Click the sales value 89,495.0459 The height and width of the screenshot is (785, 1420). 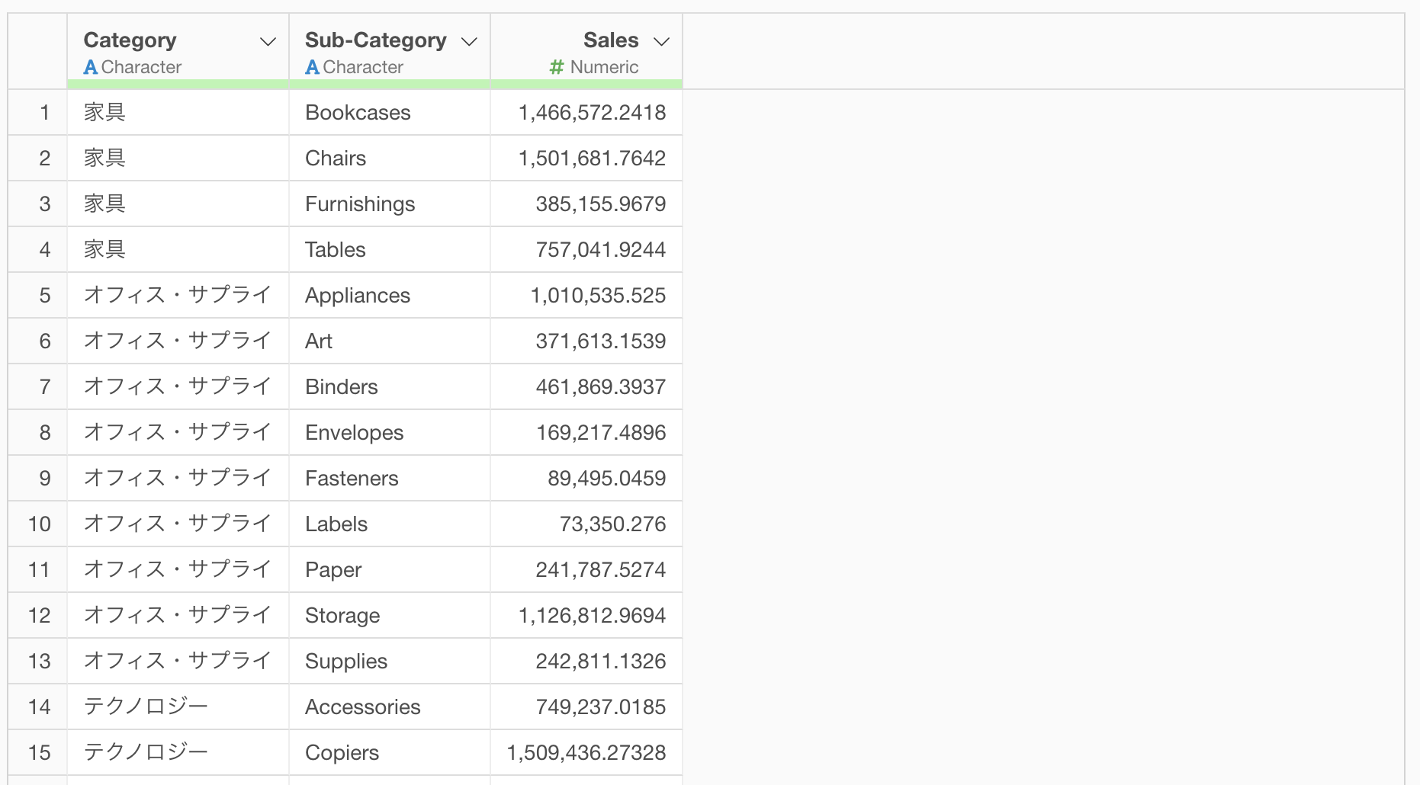(606, 479)
